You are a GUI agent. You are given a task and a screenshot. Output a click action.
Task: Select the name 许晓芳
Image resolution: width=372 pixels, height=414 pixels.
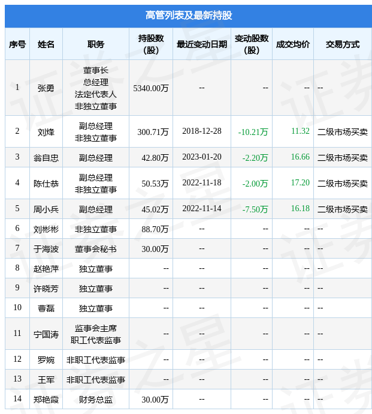pyautogui.click(x=46, y=289)
